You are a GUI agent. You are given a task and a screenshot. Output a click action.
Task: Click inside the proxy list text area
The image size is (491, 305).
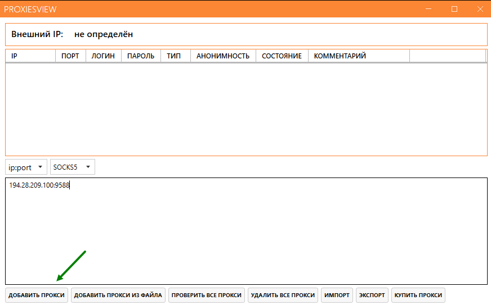246,231
